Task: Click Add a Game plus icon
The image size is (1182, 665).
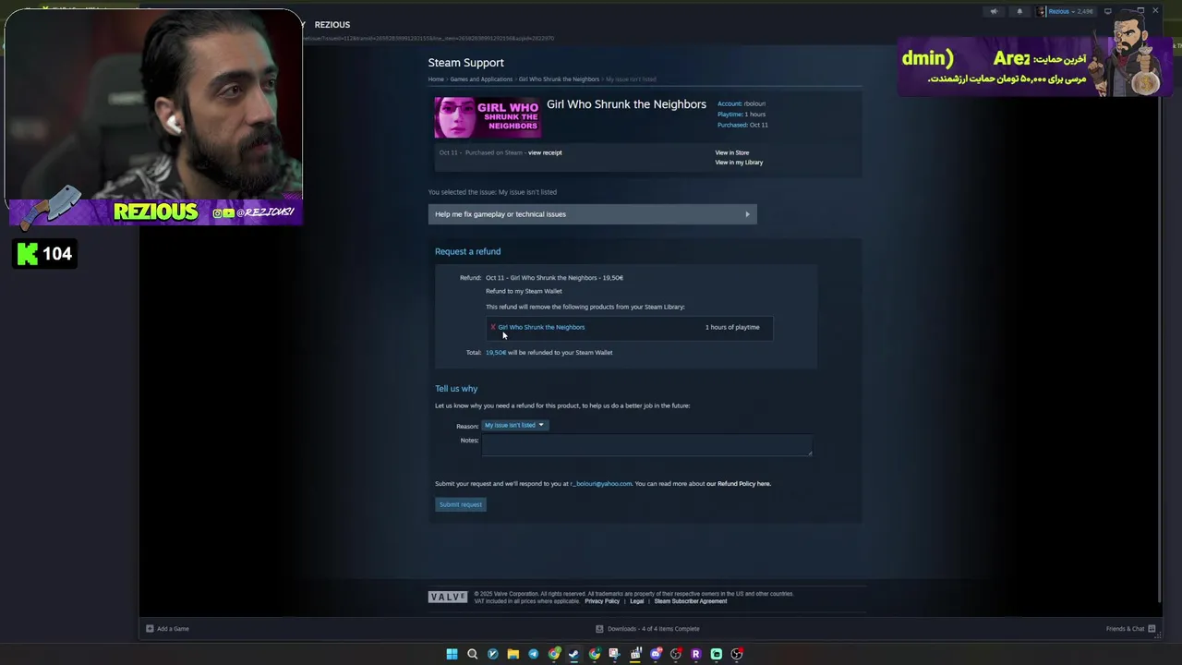Action: [x=150, y=629]
